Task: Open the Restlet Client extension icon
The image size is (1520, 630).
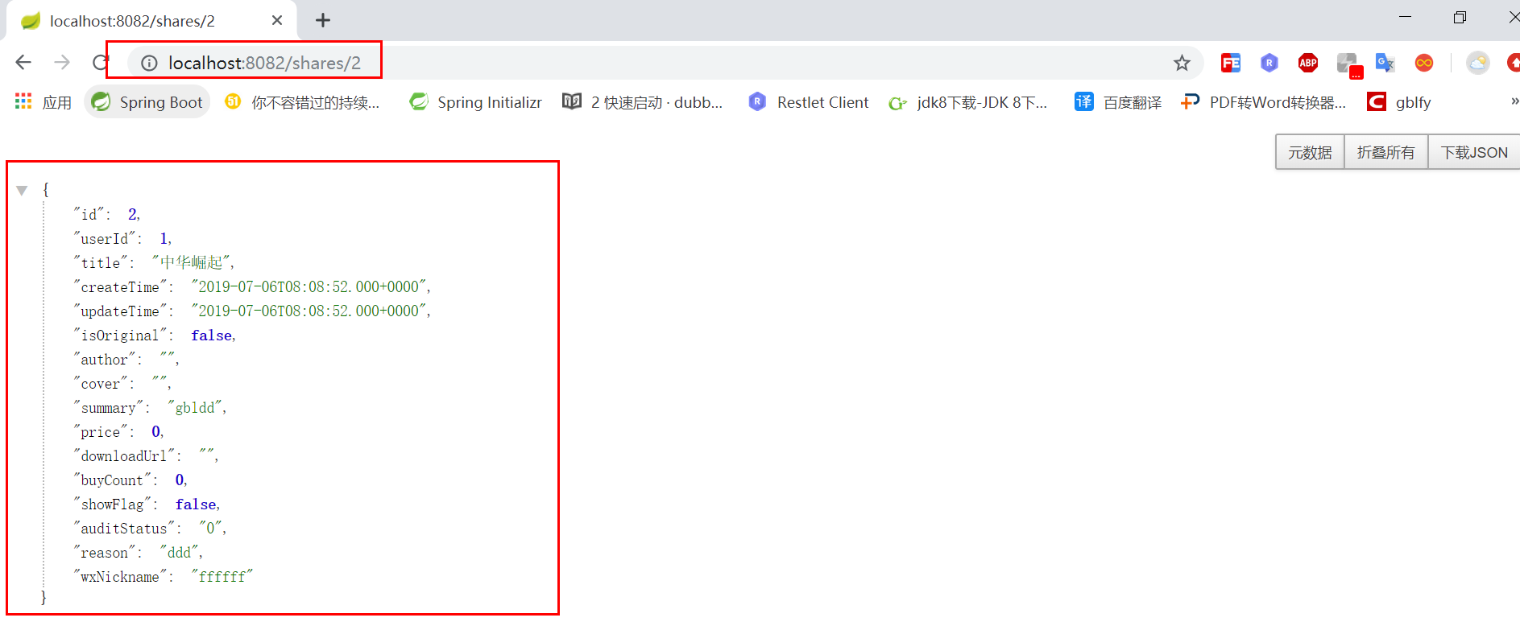Action: tap(1269, 63)
